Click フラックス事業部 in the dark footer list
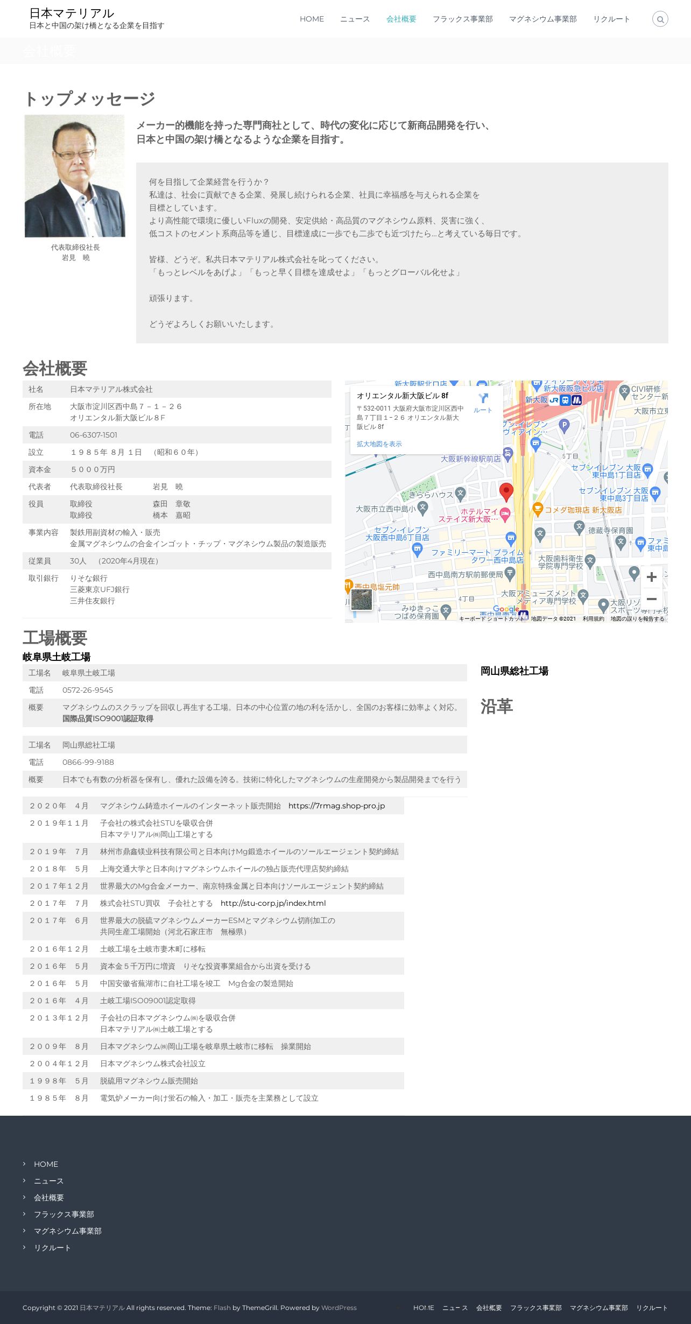 click(x=64, y=1214)
